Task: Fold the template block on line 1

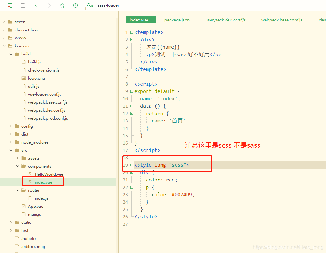Action: click(131, 32)
